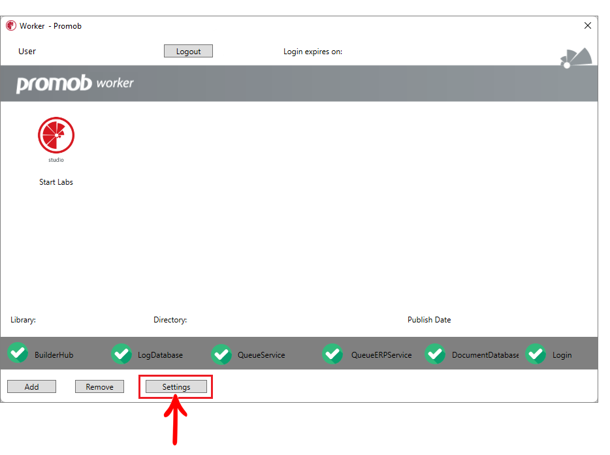This screenshot has width=610, height=455.
Task: Click the 'Library:' label
Action: click(x=23, y=320)
